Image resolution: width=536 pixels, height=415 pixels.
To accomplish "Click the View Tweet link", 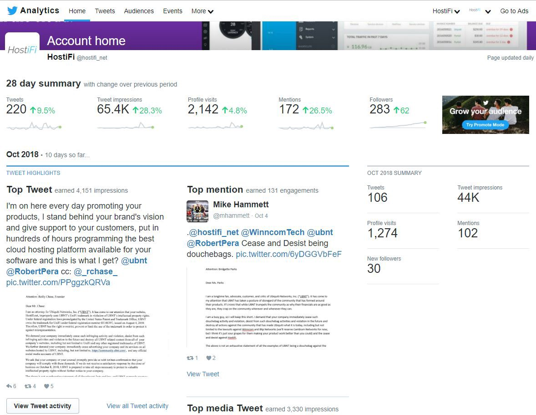I will tap(203, 374).
